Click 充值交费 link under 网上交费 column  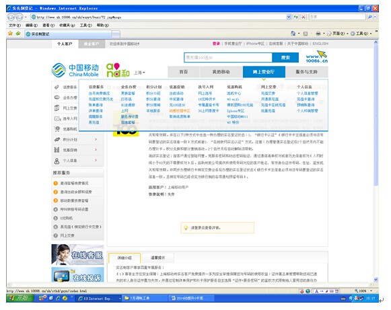click(x=268, y=93)
